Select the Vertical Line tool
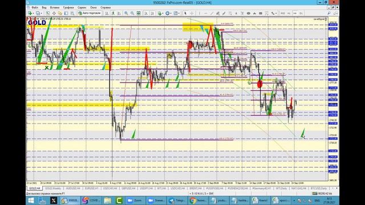Viewport: 365px width, 205px height. coord(199,13)
